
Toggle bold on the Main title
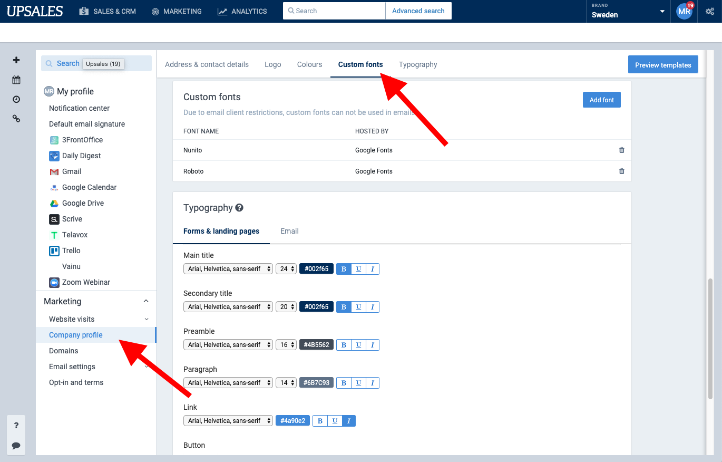point(343,268)
